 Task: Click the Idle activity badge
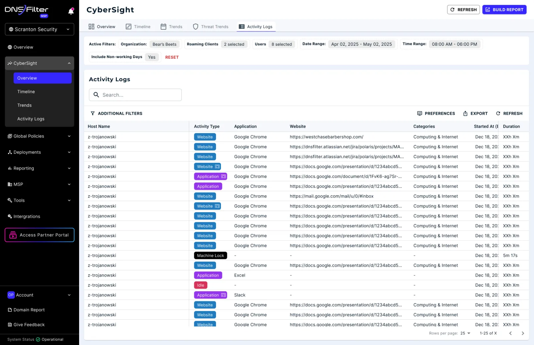click(201, 285)
